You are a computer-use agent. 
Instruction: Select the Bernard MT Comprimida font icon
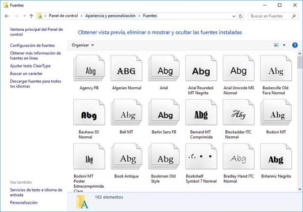pos(201,112)
